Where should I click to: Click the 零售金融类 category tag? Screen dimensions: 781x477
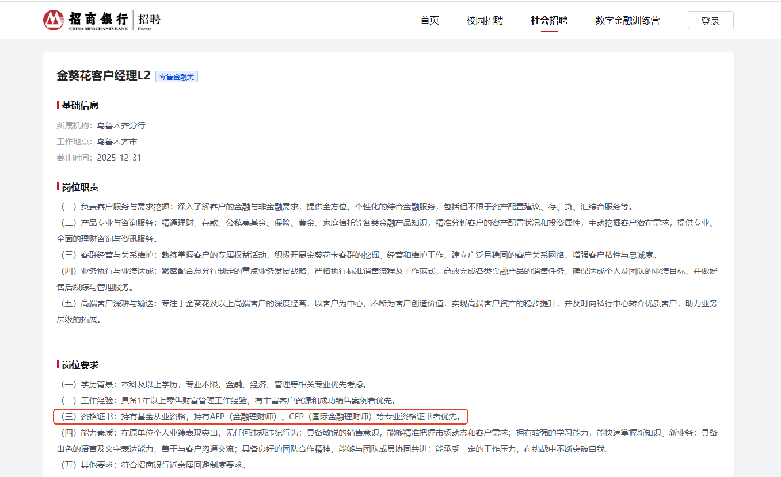point(177,77)
